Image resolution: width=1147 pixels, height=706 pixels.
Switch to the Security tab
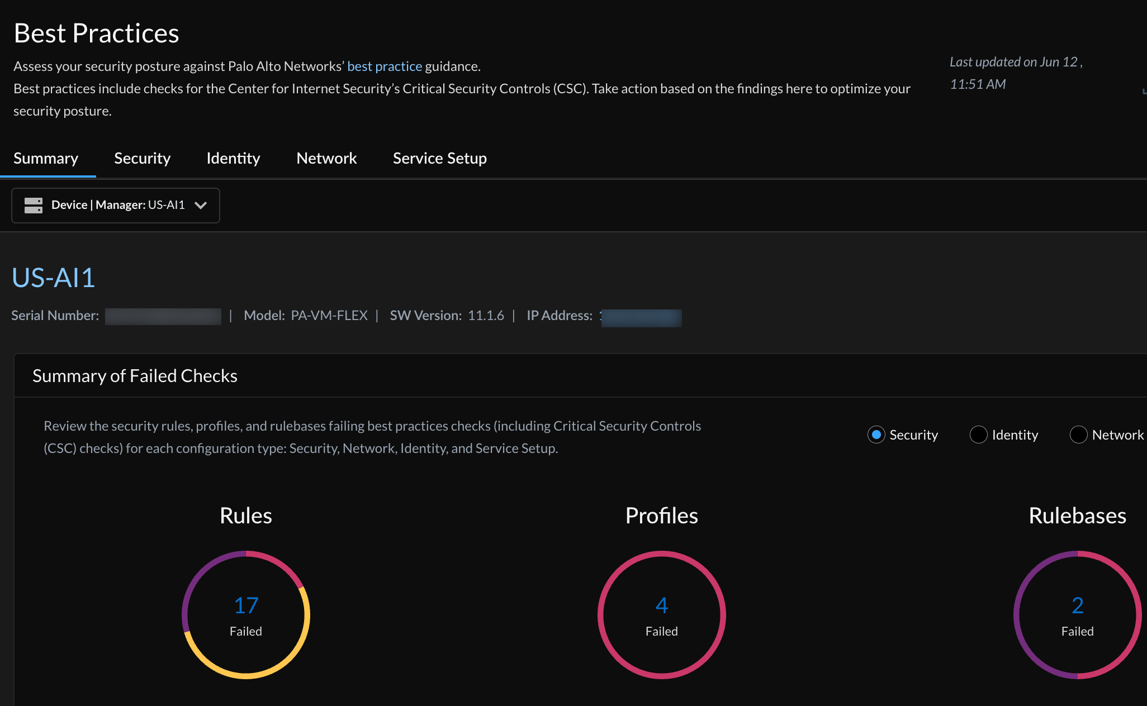pos(142,158)
